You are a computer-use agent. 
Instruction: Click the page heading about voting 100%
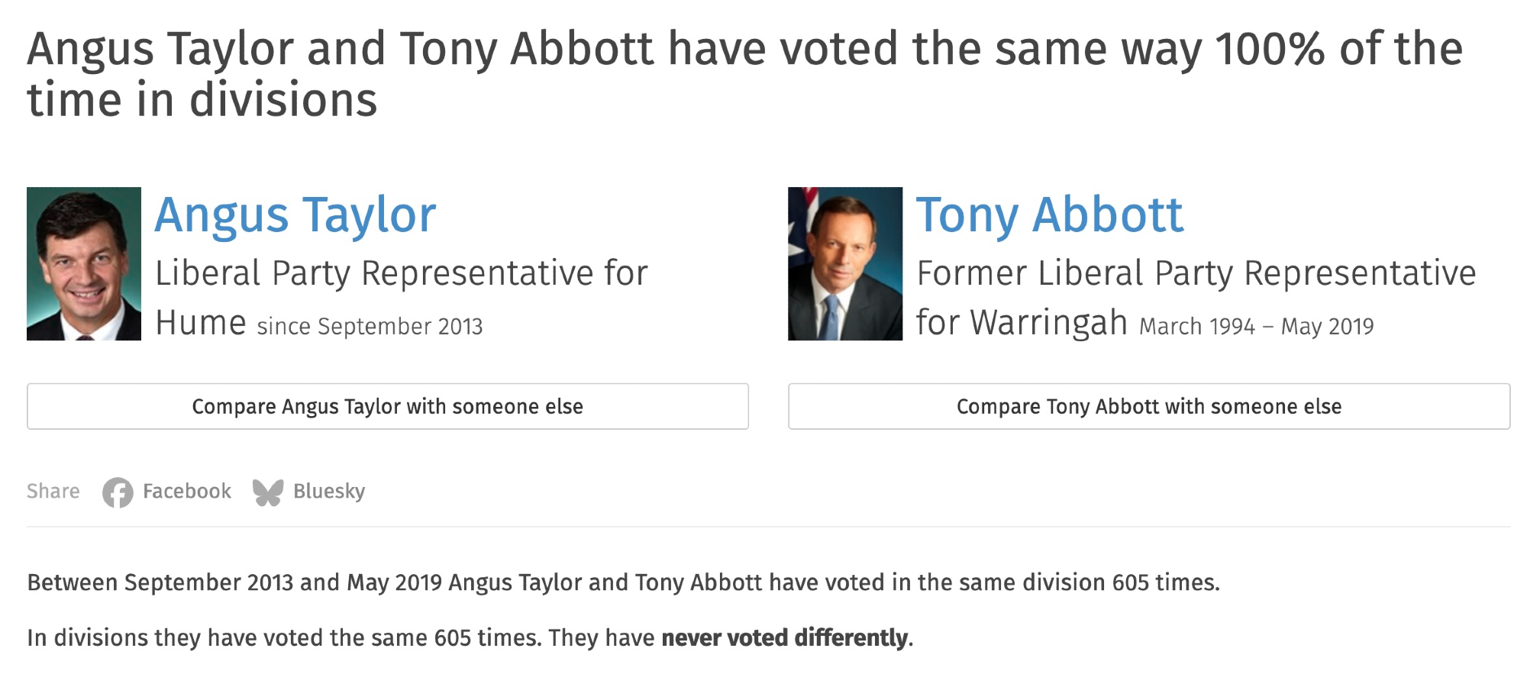coord(744,74)
